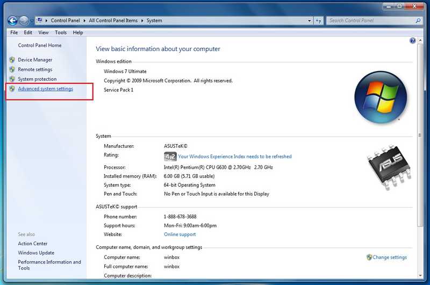Open the Tools menu
The height and width of the screenshot is (285, 430).
(61, 32)
